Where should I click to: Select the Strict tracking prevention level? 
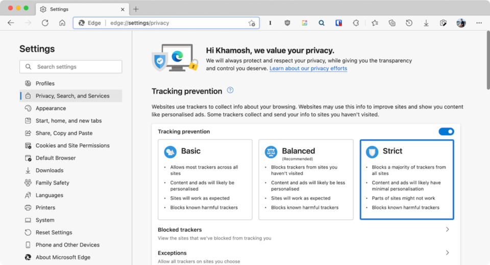[x=407, y=179]
